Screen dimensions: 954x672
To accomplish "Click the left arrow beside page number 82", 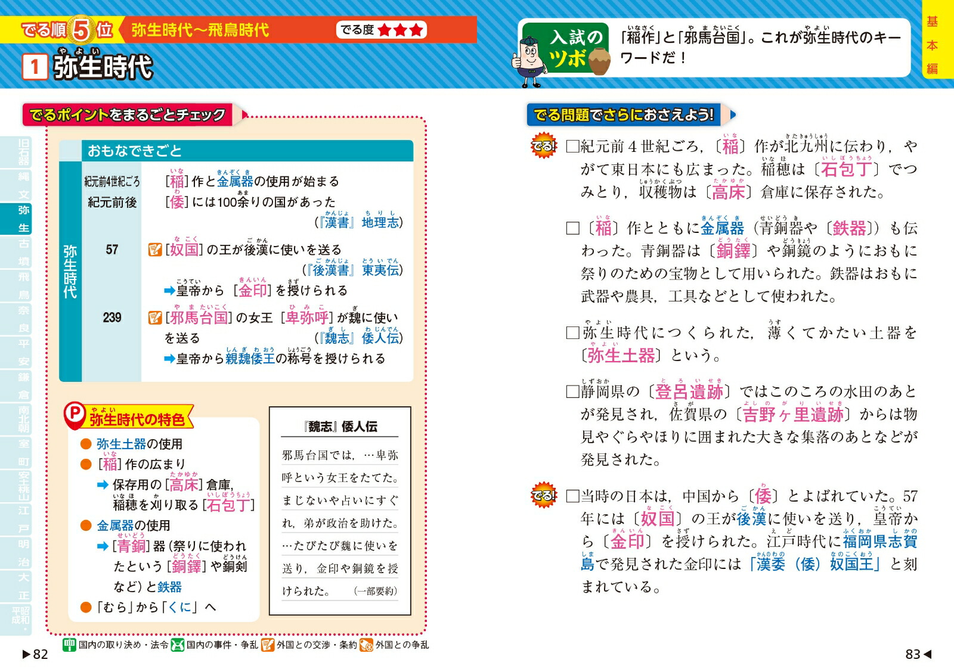I will 26,654.
